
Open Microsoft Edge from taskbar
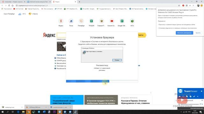pyautogui.click(x=18, y=112)
